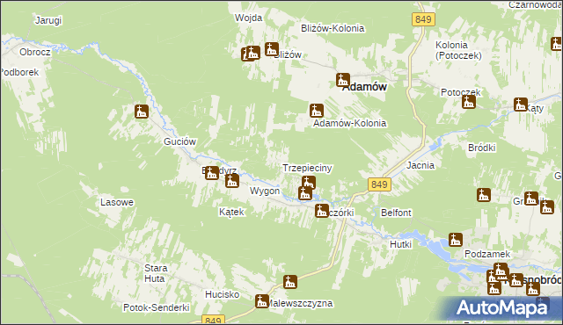
Task: Click the Czarnowoda label
Action: click(535, 4)
